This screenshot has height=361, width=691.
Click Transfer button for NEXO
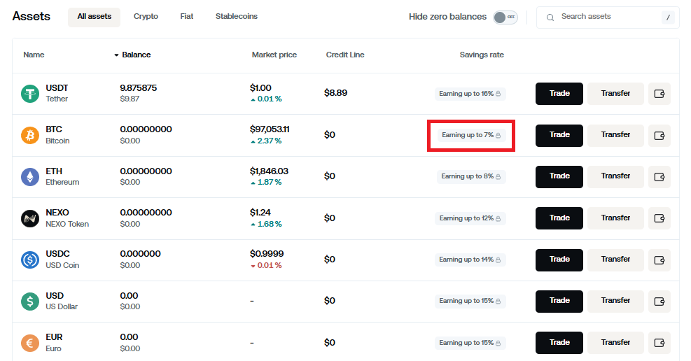click(615, 218)
